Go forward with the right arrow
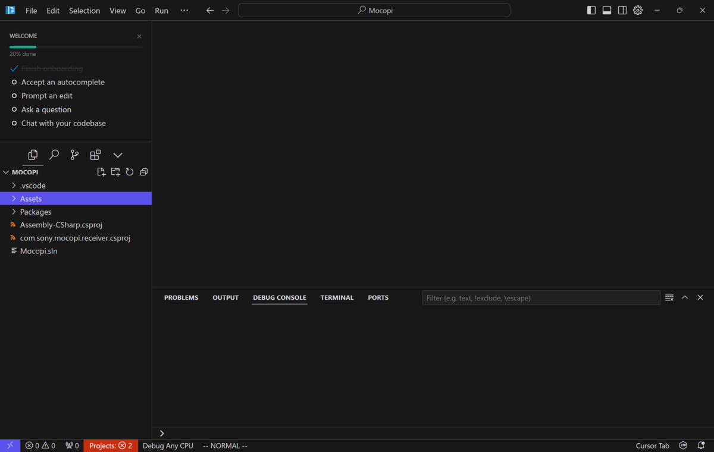 coord(226,10)
